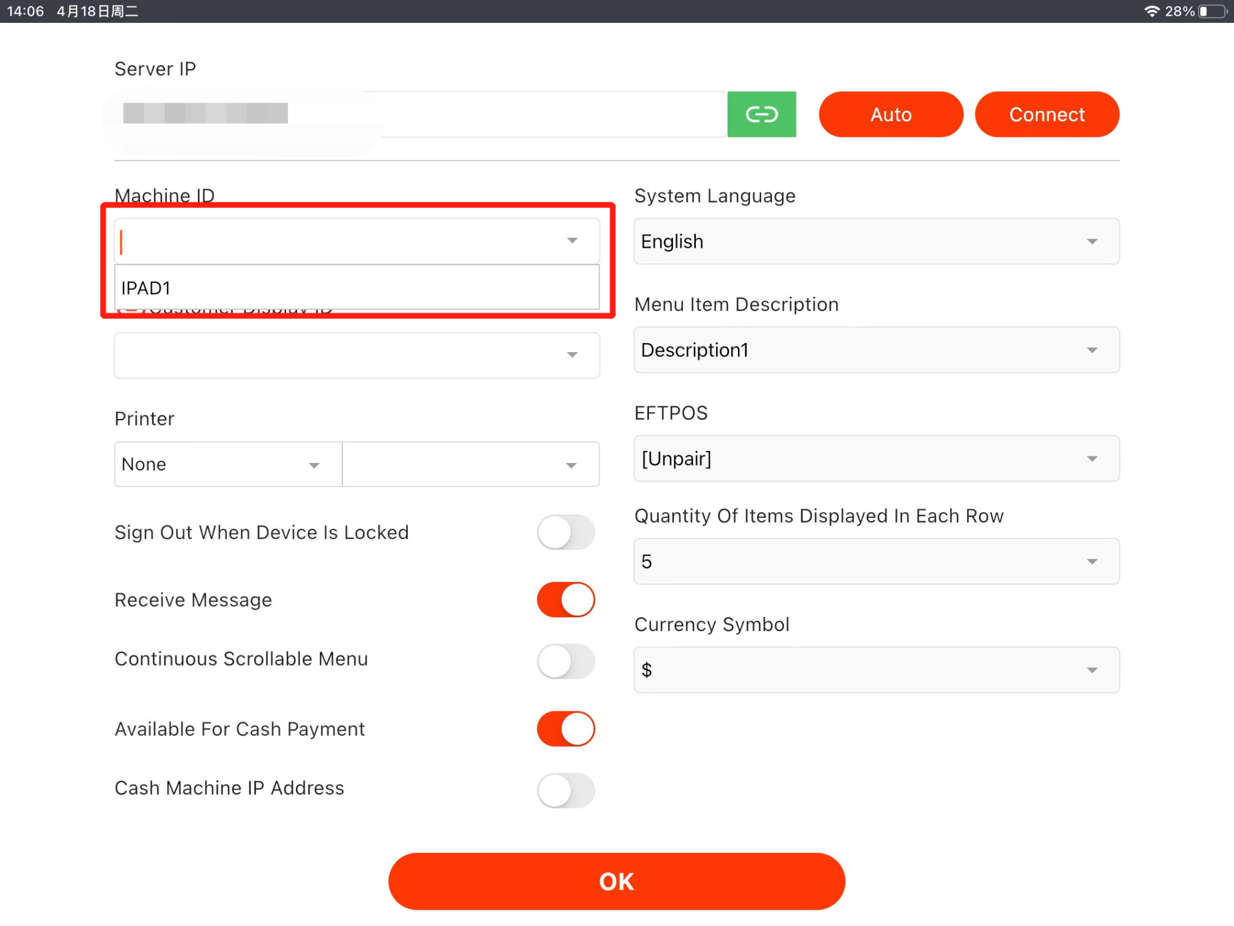Viewport: 1234px width, 926px height.
Task: Disable the Receive Message toggle
Action: 565,600
